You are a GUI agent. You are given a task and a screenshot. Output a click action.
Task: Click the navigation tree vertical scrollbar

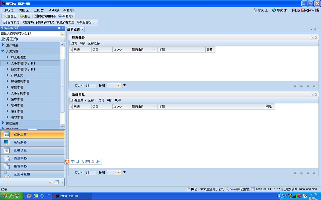(62, 85)
